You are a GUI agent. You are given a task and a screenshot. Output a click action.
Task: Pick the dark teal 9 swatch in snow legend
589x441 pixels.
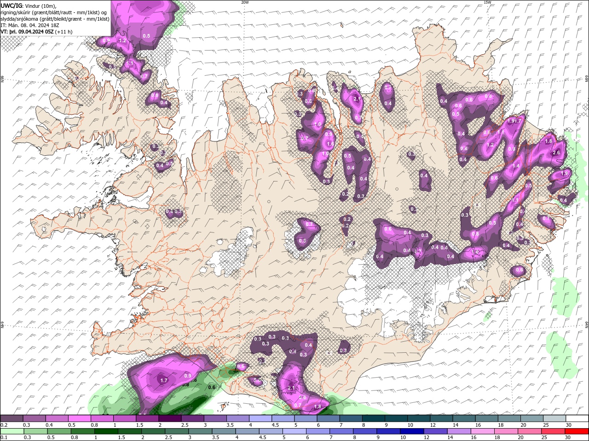pyautogui.click(x=396, y=418)
